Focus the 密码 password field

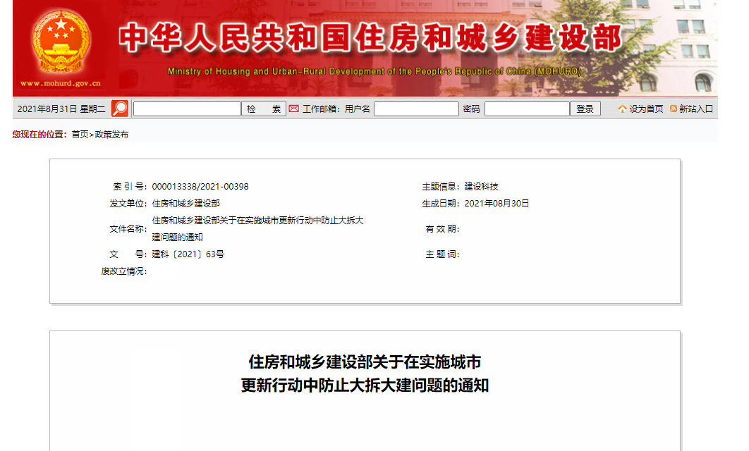click(527, 109)
